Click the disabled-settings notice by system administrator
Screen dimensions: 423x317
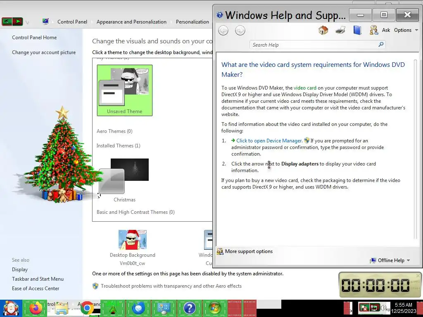point(188,274)
